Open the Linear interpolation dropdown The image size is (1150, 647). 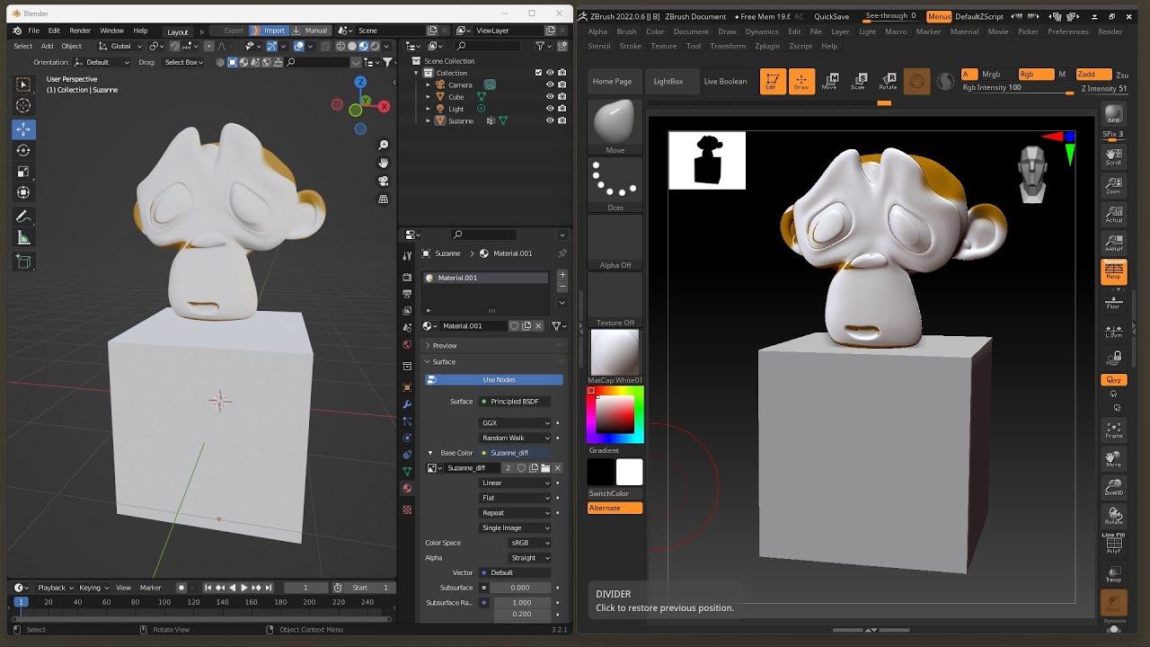point(516,483)
